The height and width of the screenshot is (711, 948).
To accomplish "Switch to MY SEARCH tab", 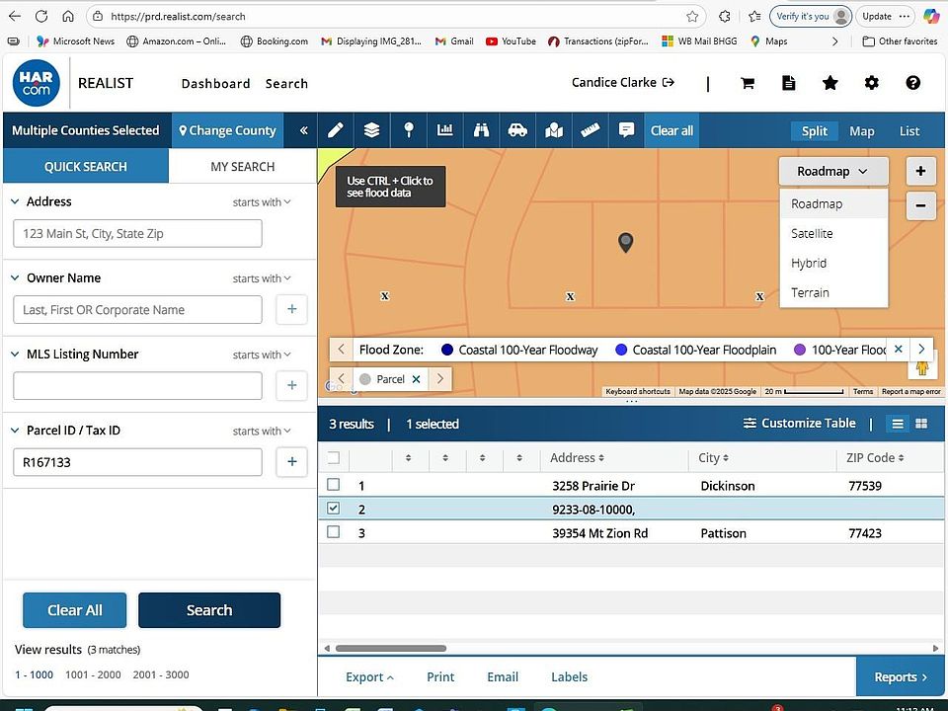I will pyautogui.click(x=242, y=167).
